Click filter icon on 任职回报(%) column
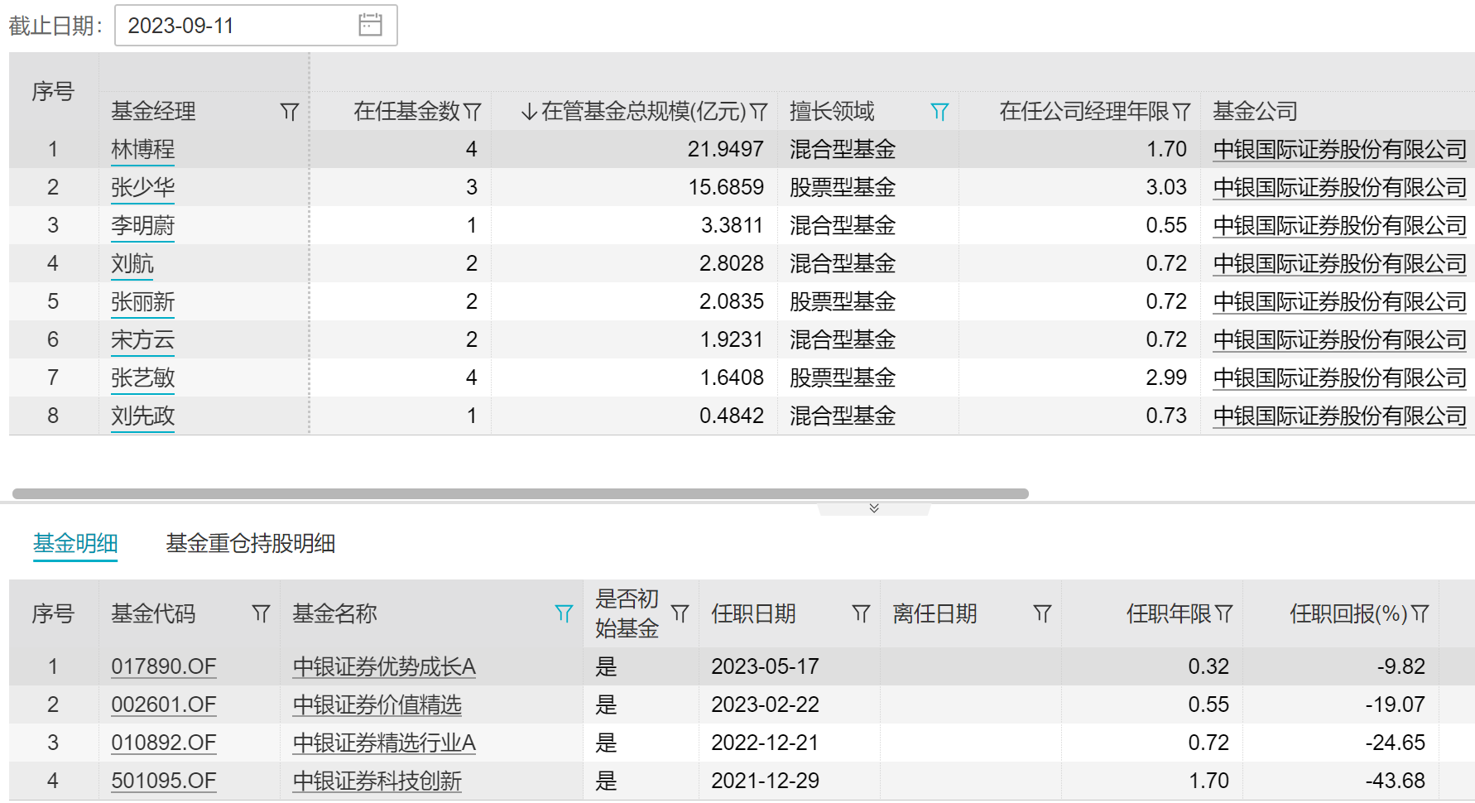Image resolution: width=1475 pixels, height=803 pixels. pyautogui.click(x=1420, y=613)
